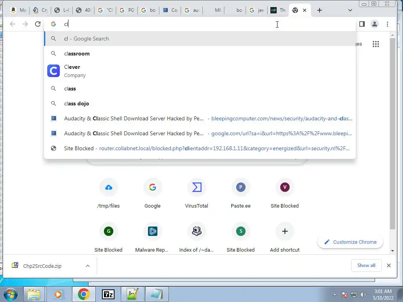Open the Google apps grid
This screenshot has width=403, height=302.
pyautogui.click(x=375, y=44)
